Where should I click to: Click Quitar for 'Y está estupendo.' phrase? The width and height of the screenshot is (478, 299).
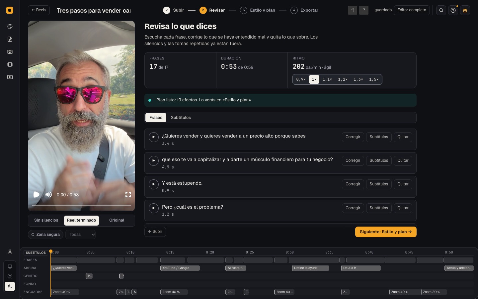coord(403,184)
